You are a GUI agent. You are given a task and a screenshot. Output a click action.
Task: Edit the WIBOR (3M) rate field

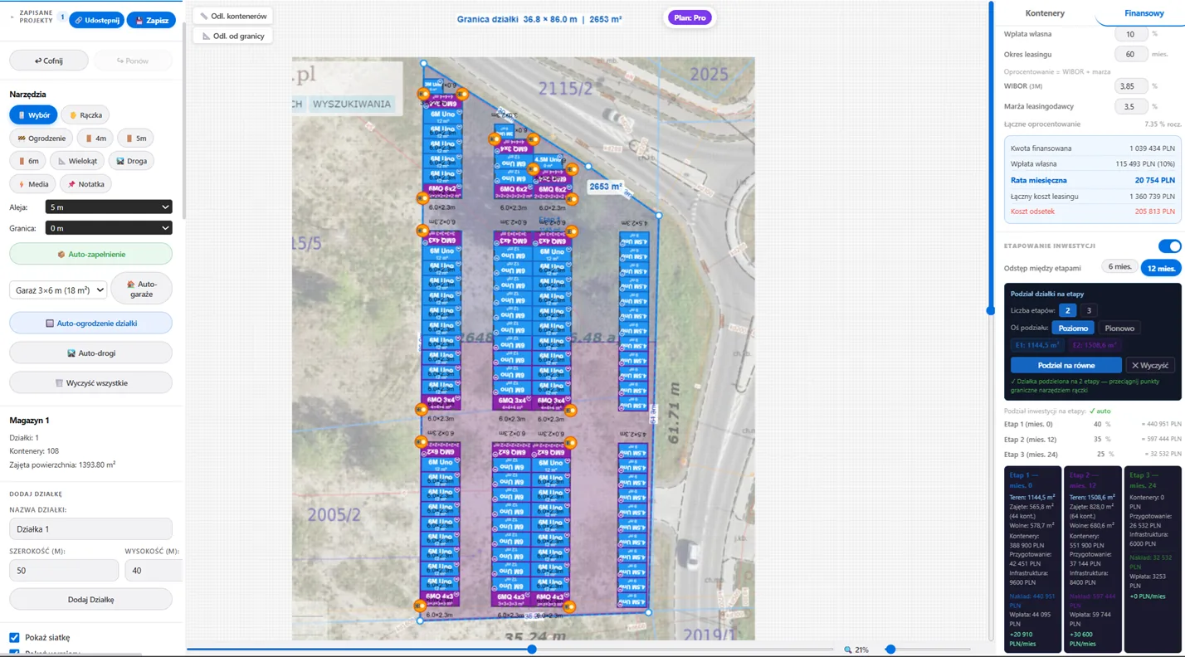[x=1130, y=85]
